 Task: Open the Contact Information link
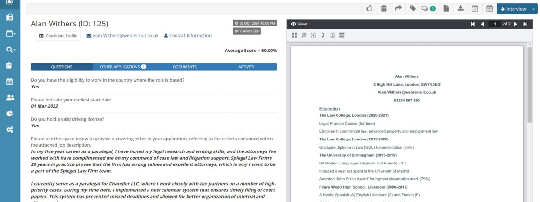click(x=188, y=36)
